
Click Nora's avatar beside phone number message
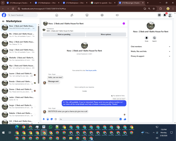(x=44, y=112)
